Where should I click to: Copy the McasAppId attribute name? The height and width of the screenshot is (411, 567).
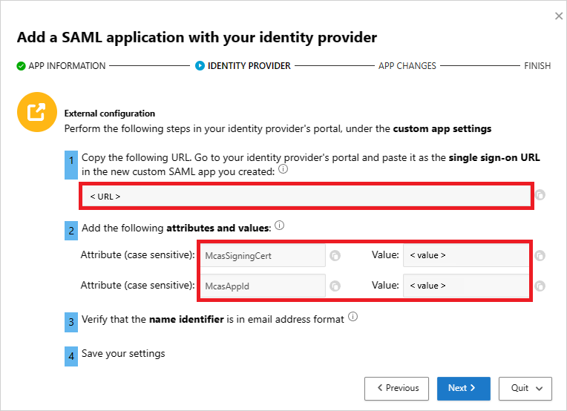pyautogui.click(x=335, y=286)
